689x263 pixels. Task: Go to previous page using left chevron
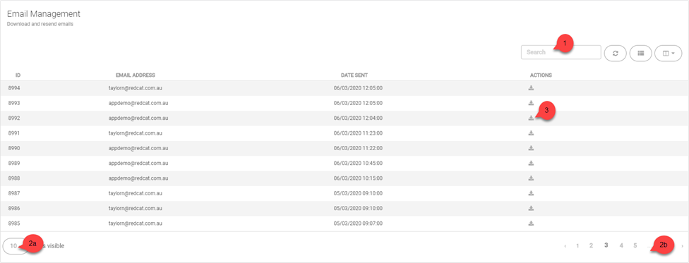[565, 246]
